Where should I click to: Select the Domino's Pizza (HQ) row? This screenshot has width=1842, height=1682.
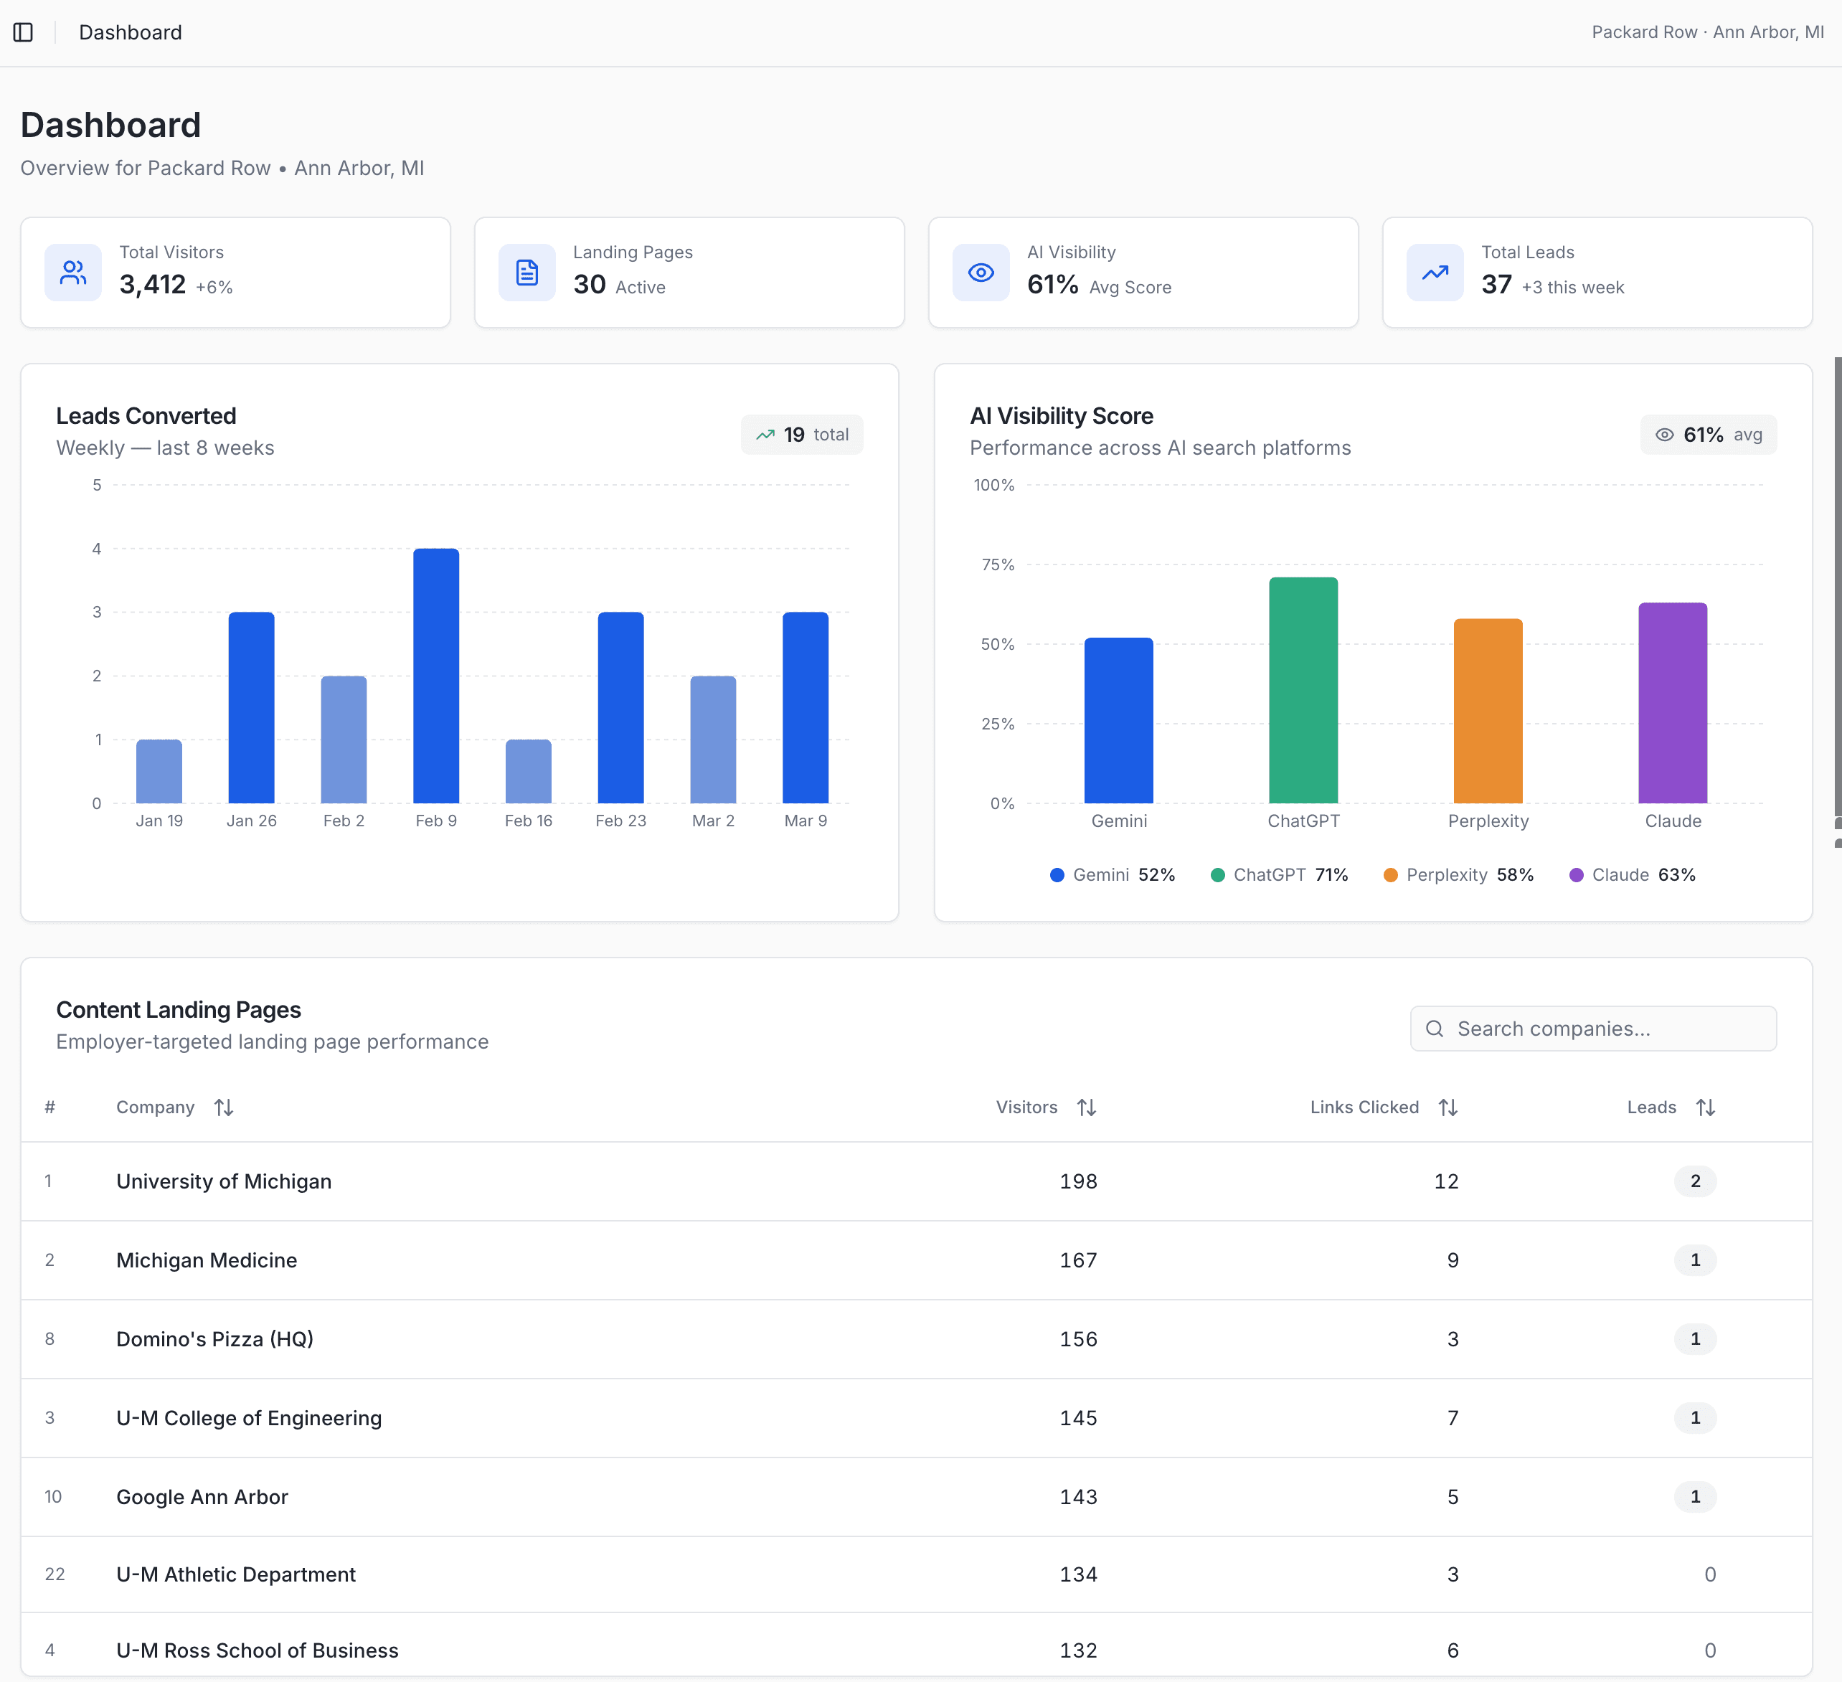coord(917,1339)
